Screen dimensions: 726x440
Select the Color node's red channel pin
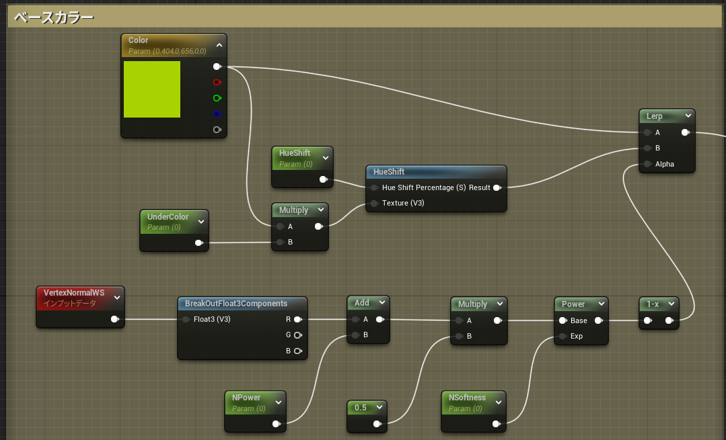217,82
